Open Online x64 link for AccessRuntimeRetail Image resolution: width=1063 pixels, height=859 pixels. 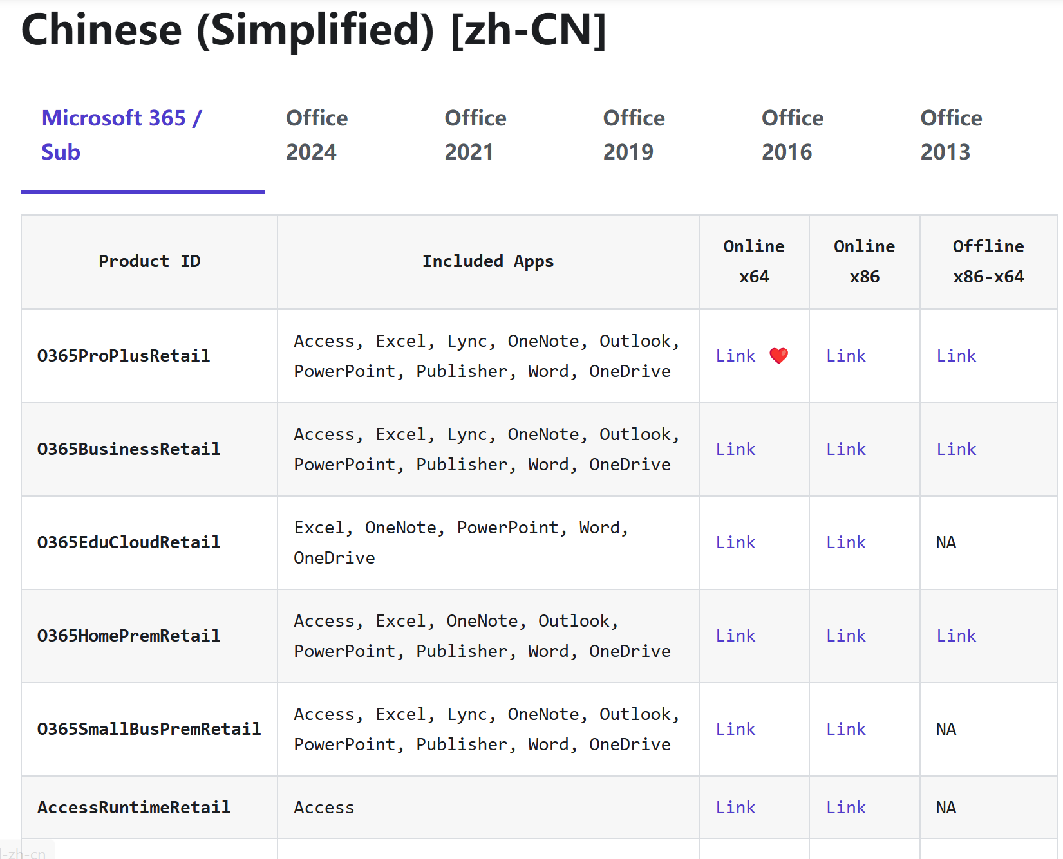coord(735,808)
